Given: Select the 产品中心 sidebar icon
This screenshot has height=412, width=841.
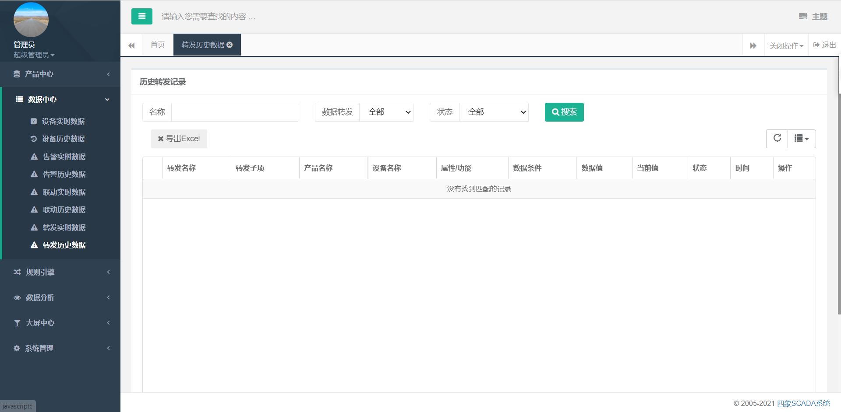Looking at the screenshot, I should pyautogui.click(x=17, y=74).
